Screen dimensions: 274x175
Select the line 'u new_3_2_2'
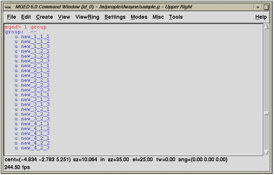[32, 114]
